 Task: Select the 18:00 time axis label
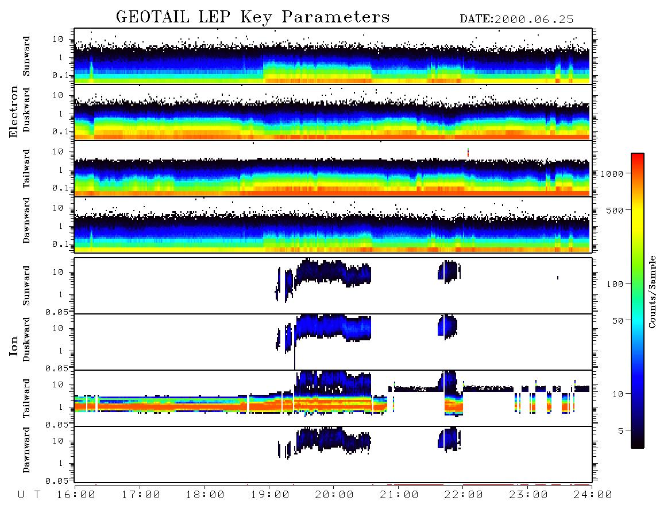pyautogui.click(x=206, y=495)
